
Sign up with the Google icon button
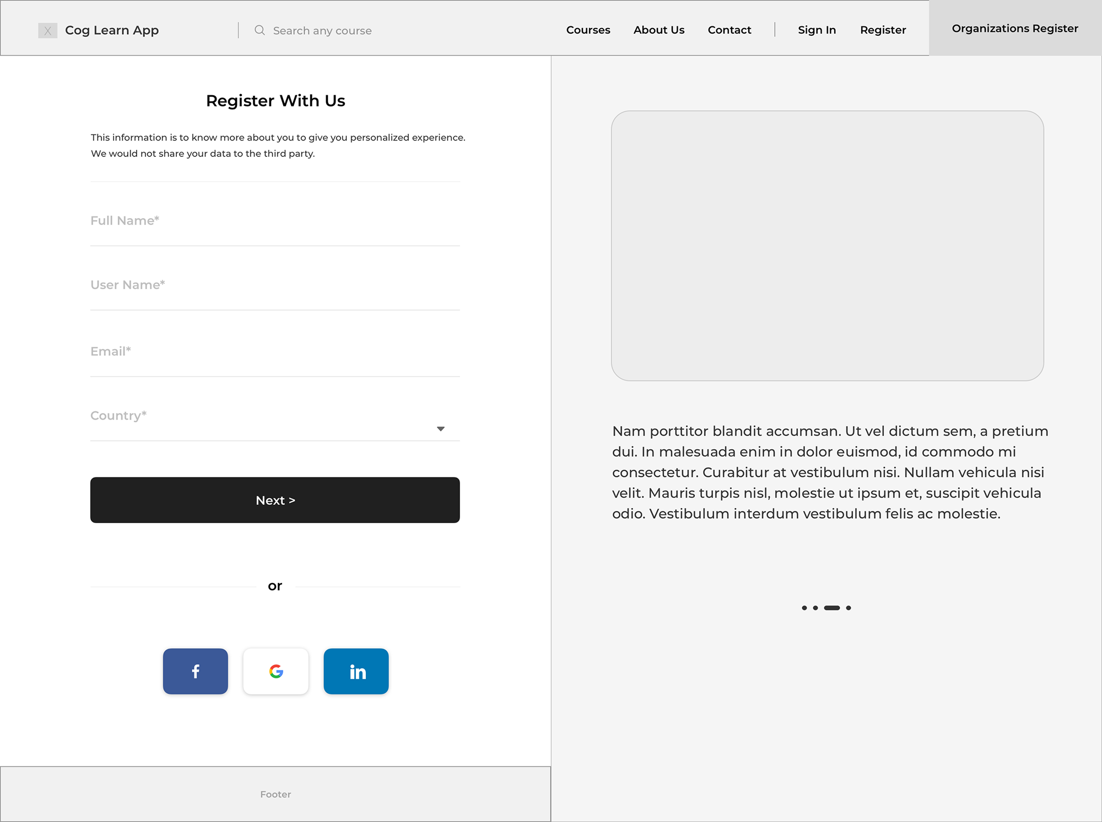coord(276,671)
